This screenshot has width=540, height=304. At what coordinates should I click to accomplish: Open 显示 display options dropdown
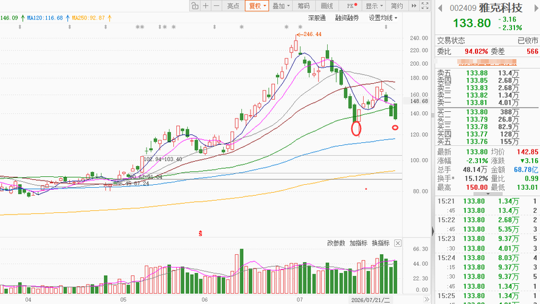(x=374, y=5)
